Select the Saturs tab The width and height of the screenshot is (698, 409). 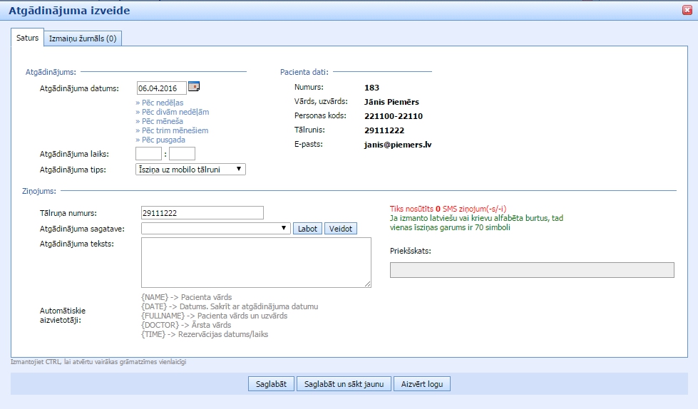point(28,38)
